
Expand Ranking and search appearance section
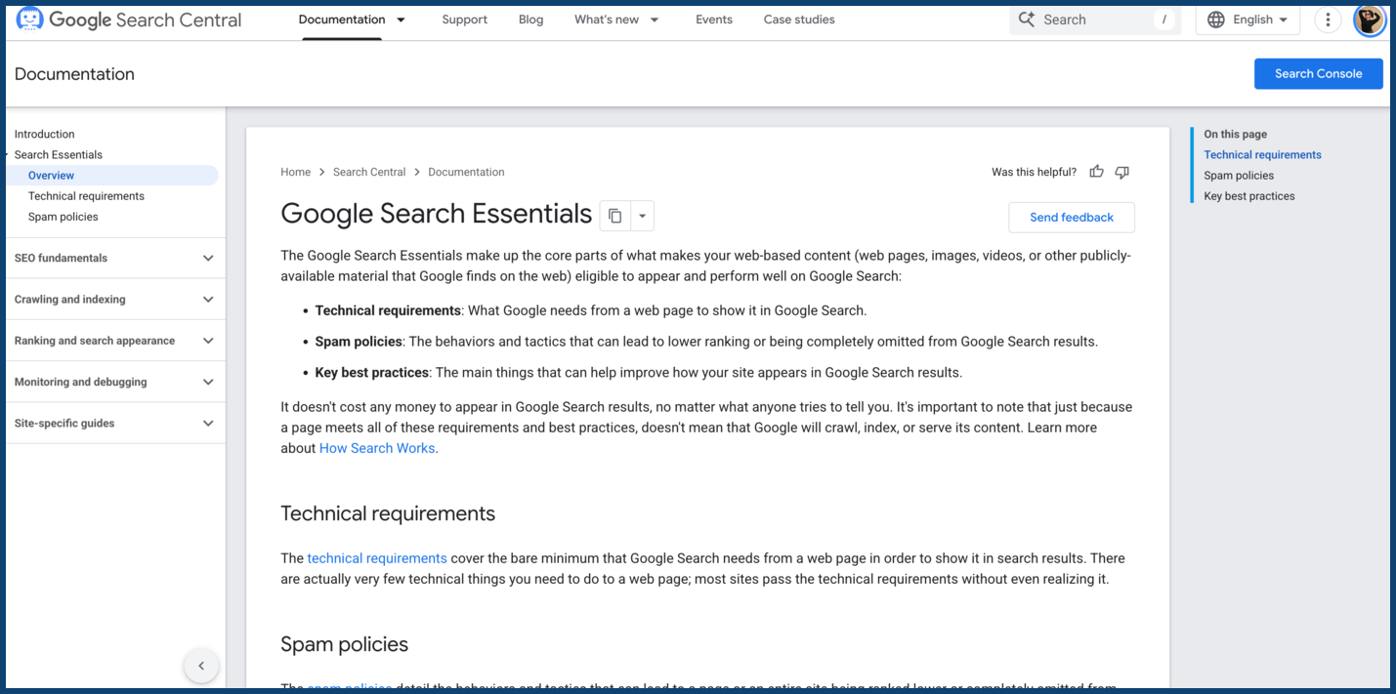pyautogui.click(x=115, y=341)
